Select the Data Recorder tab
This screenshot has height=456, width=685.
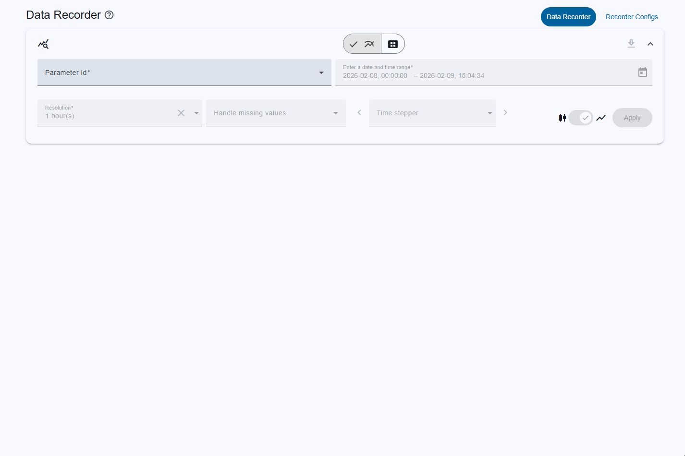568,16
